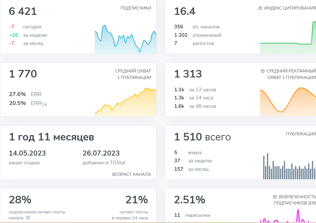The height and width of the screenshot is (223, 316).
Task: Click help icon beside ВОВЛЕЧЕННОСТЬ ПОДПИСЧИКОВ
Action: click(275, 197)
